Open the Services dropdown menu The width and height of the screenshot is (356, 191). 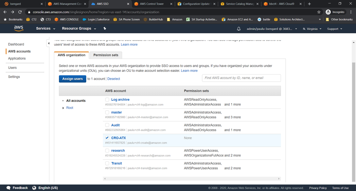point(46,29)
